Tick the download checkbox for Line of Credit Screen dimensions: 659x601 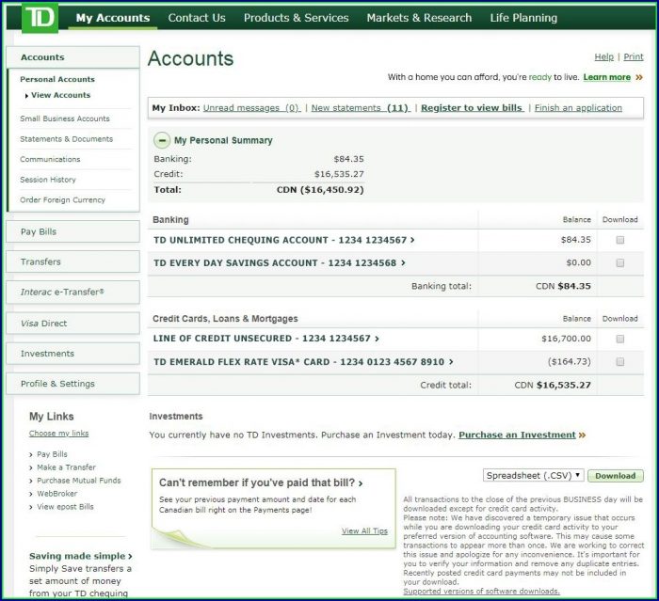[x=619, y=339]
